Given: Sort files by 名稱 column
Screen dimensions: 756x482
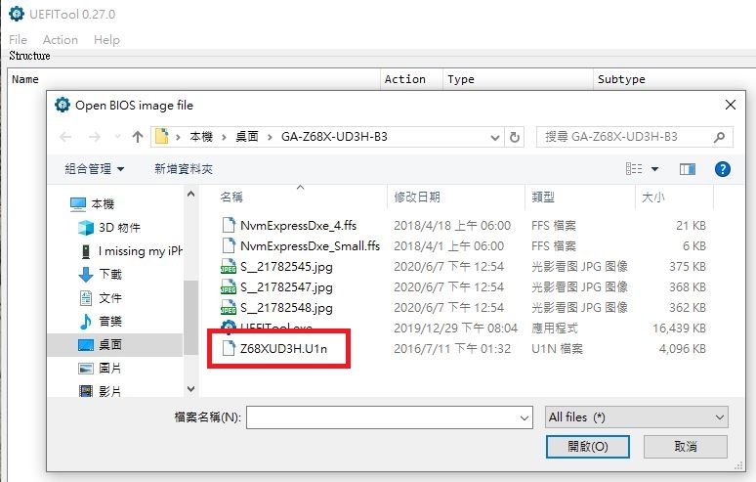Looking at the screenshot, I should click(x=231, y=197).
